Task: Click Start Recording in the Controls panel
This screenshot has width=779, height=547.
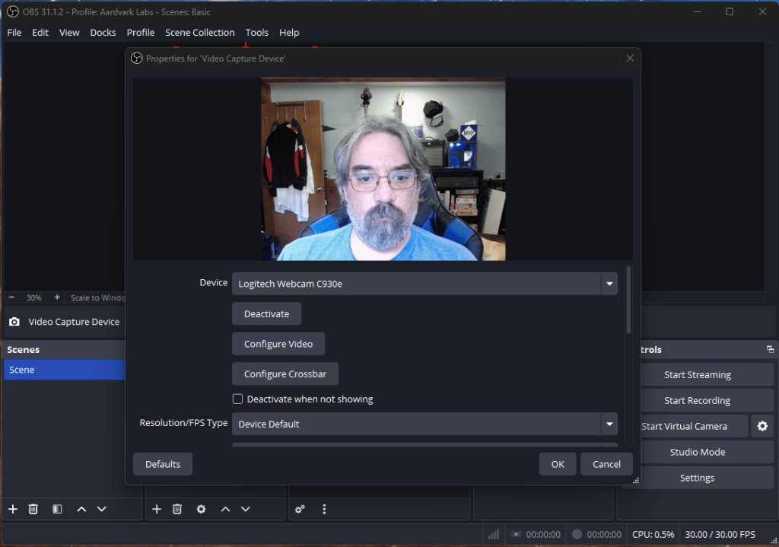Action: [x=697, y=400]
